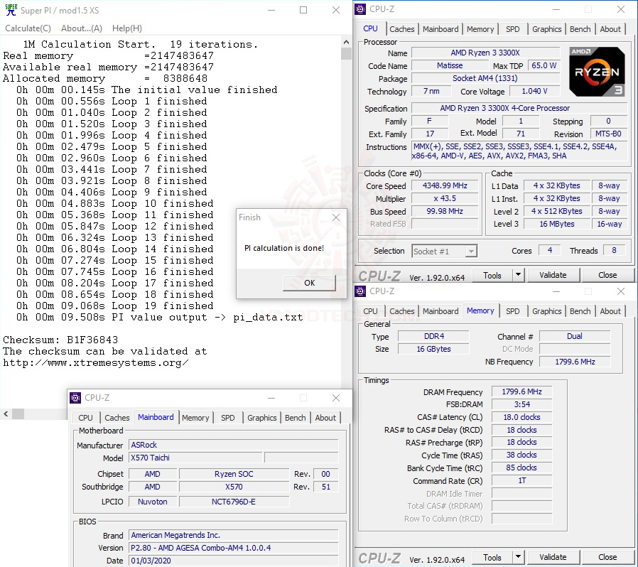Click Close button in top CPU-Z window
The width and height of the screenshot is (638, 567).
[x=607, y=275]
